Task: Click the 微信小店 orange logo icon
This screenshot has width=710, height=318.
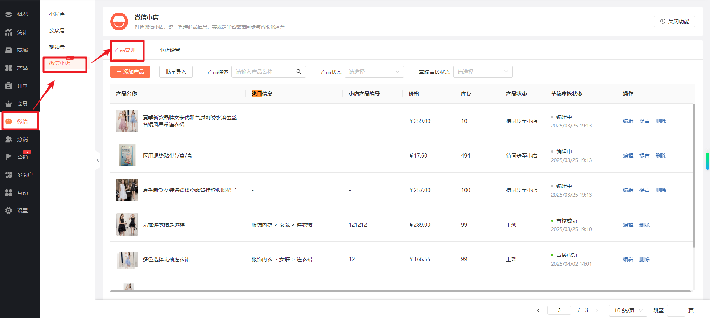Action: 119,22
